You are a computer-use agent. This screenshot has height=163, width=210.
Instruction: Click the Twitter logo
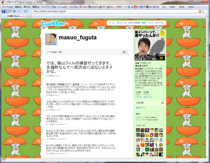(54, 23)
